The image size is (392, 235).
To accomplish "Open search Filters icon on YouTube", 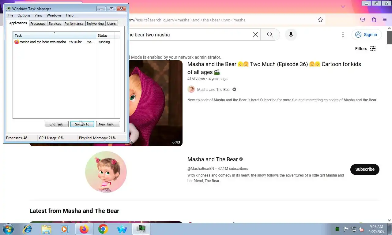I will [373, 49].
